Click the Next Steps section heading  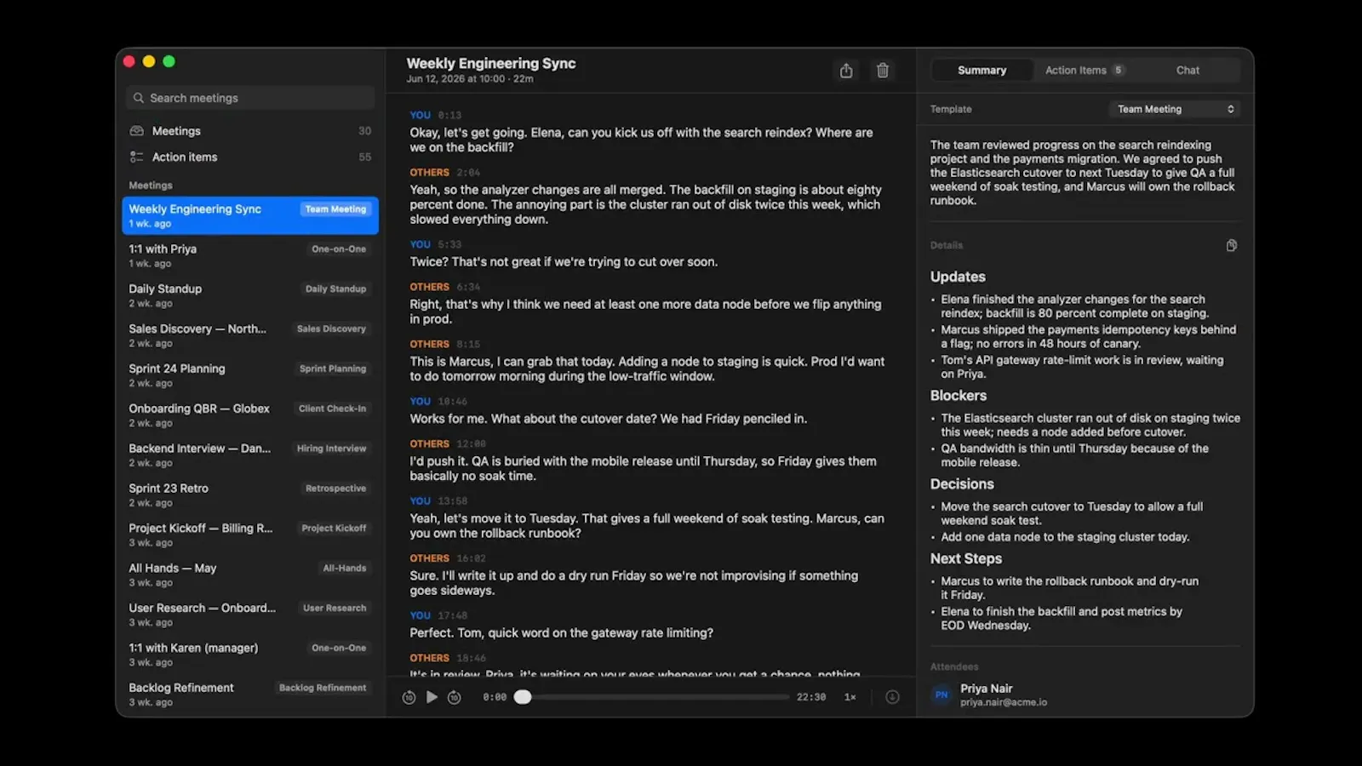pyautogui.click(x=966, y=559)
